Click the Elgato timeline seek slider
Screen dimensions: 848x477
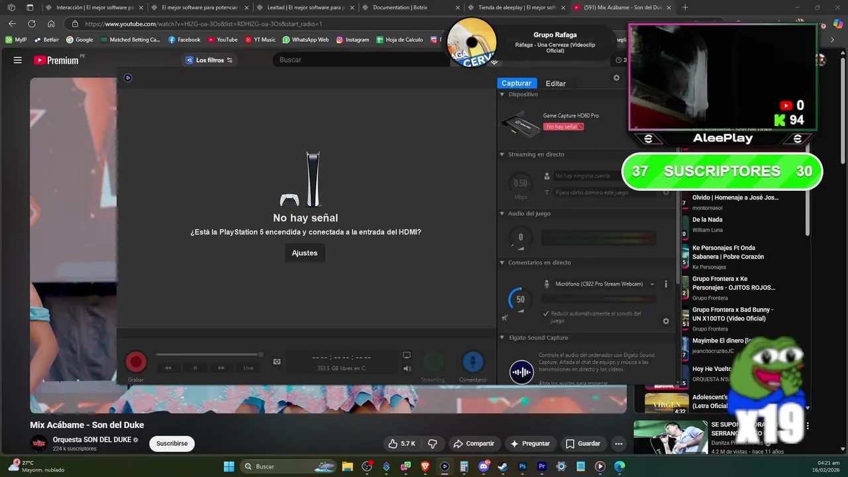click(x=209, y=355)
